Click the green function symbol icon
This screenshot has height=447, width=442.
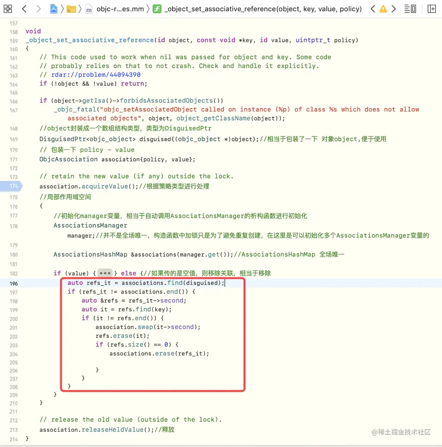pyautogui.click(x=157, y=9)
